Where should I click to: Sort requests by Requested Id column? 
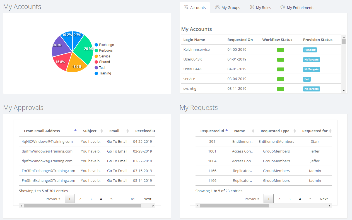click(212, 131)
